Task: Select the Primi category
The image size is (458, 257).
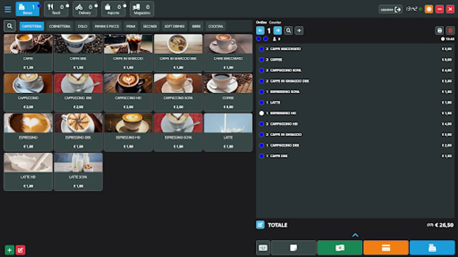Action: pyautogui.click(x=131, y=26)
